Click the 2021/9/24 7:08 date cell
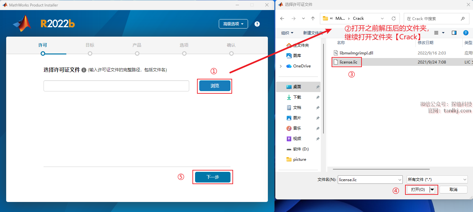 [x=432, y=62]
